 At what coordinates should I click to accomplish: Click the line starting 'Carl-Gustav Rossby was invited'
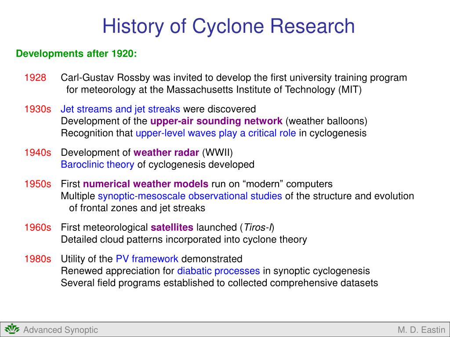pos(234,78)
